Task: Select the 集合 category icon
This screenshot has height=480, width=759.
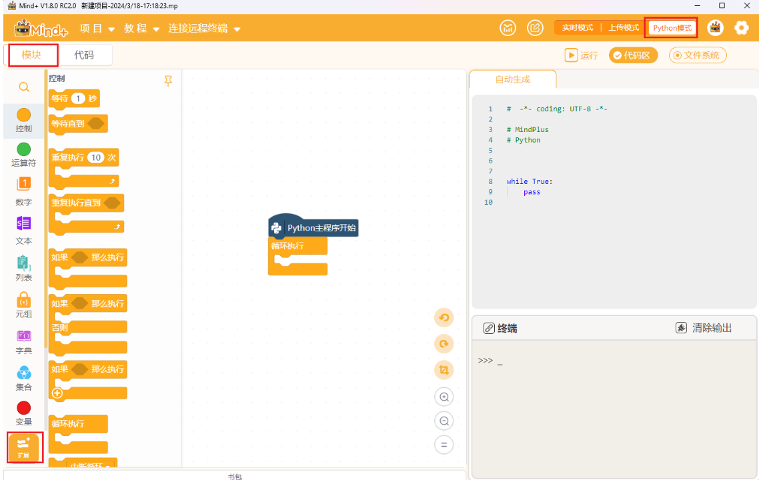Action: 24,373
